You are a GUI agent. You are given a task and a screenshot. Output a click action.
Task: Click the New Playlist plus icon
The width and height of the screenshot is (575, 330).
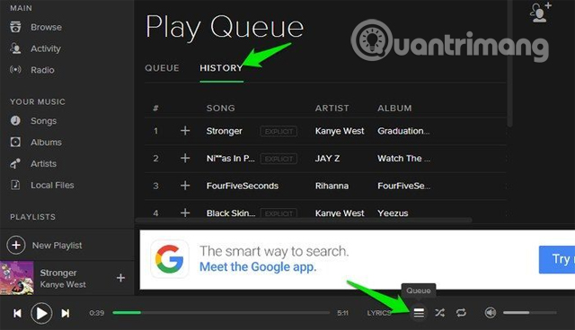point(16,245)
